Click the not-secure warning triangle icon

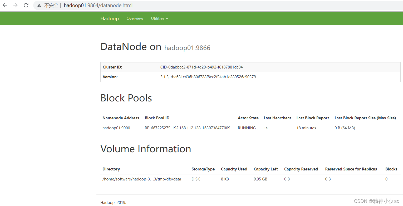click(39, 5)
